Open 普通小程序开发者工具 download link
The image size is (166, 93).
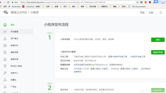click(117, 57)
